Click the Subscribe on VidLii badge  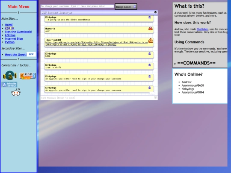click(9, 85)
